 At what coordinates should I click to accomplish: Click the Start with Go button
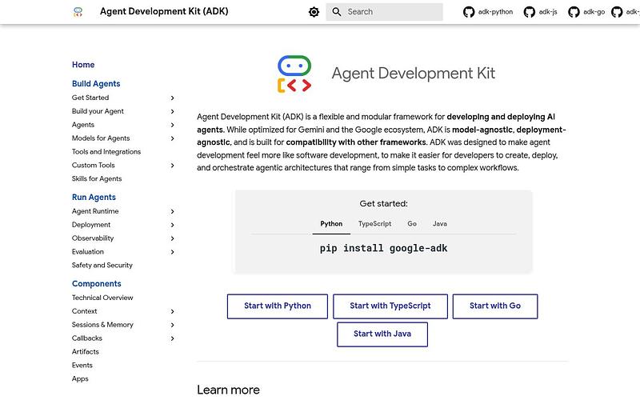pos(495,306)
